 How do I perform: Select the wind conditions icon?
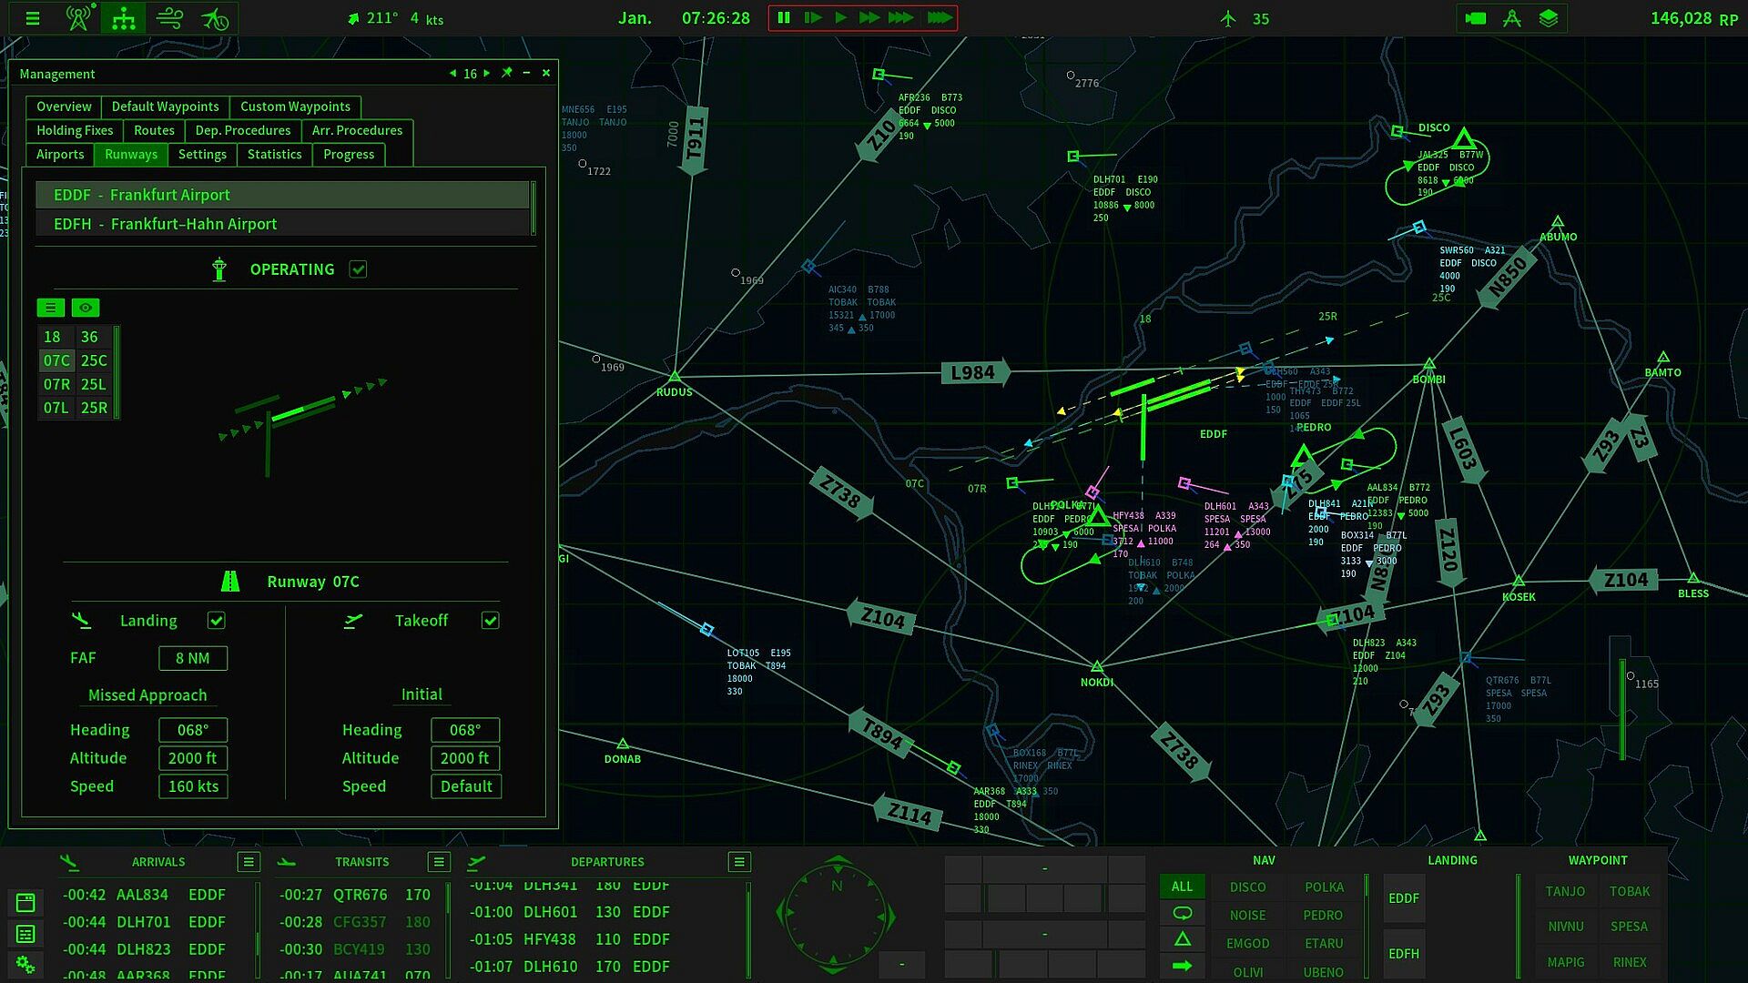tap(169, 18)
